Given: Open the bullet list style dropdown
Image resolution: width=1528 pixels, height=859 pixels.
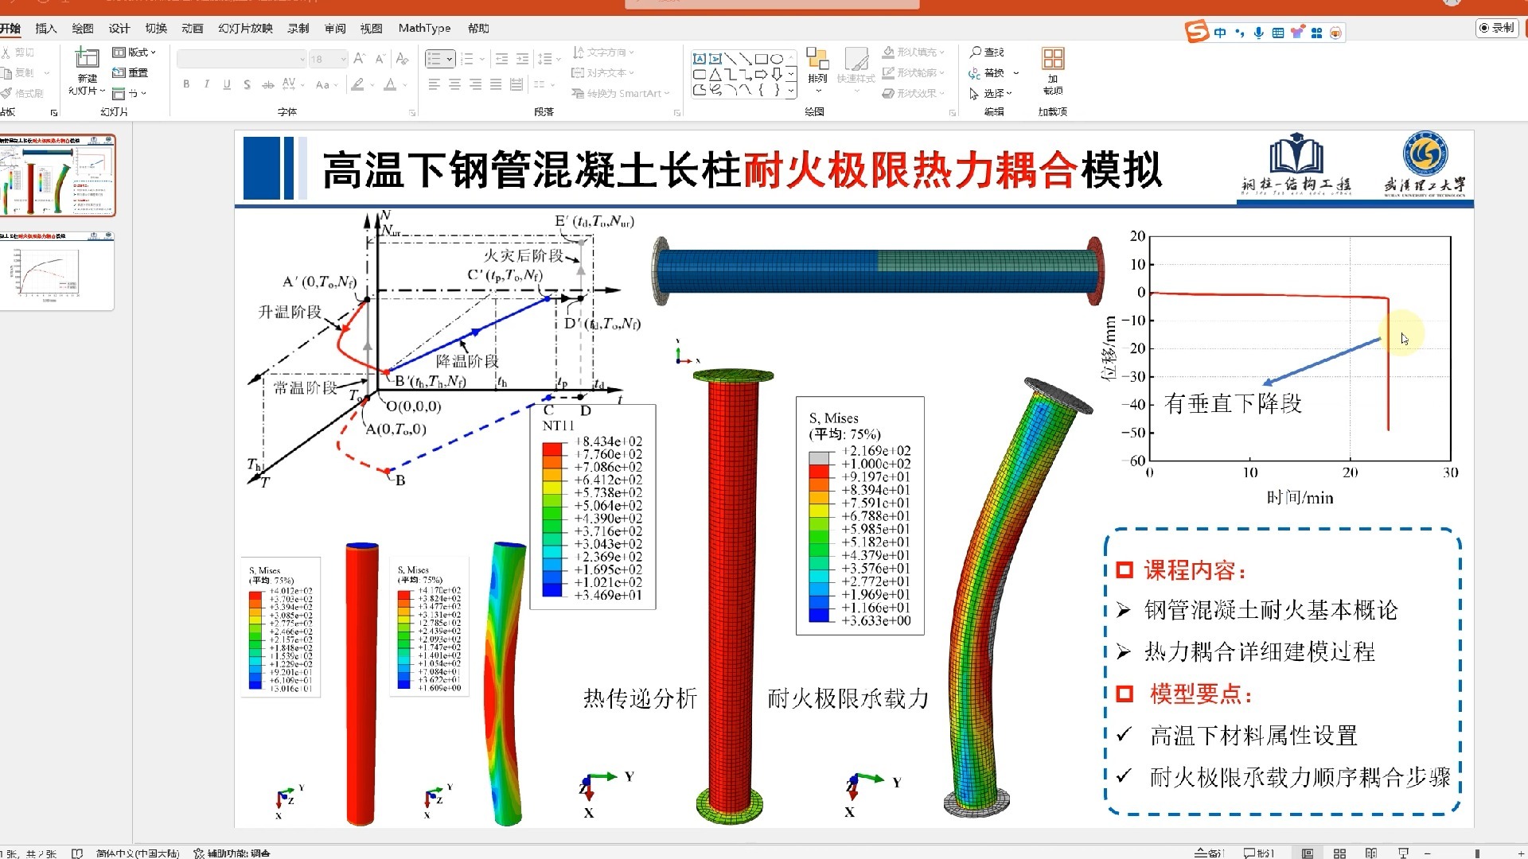Looking at the screenshot, I should coord(450,58).
